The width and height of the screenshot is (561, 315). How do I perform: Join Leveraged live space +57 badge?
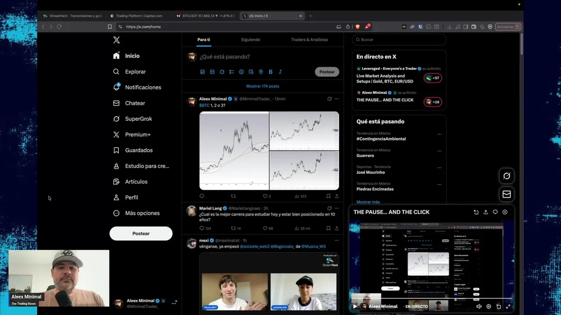point(433,78)
